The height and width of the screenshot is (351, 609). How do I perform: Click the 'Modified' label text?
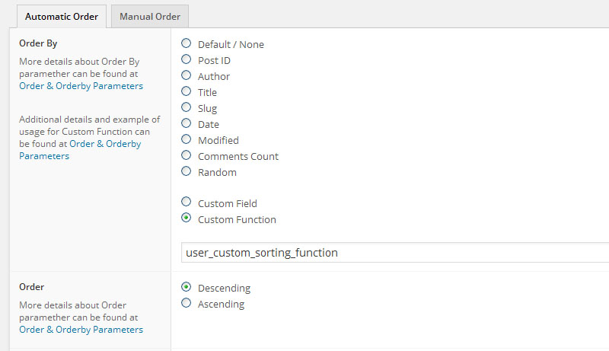tap(218, 140)
